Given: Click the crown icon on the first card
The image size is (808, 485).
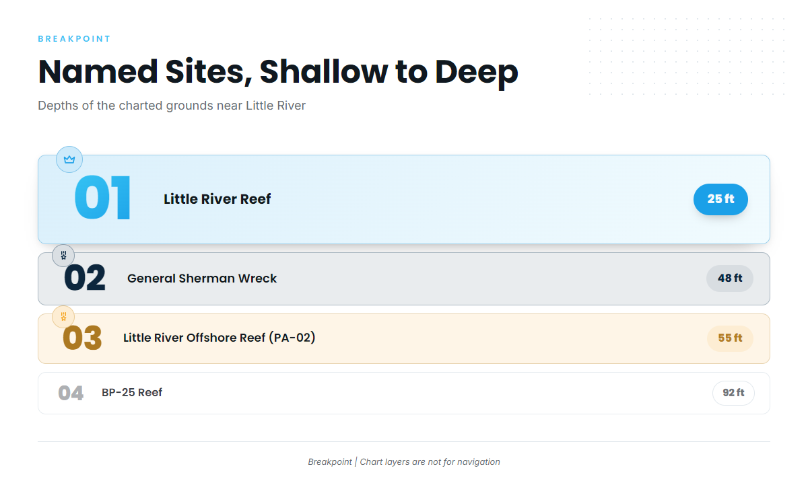Looking at the screenshot, I should [69, 159].
